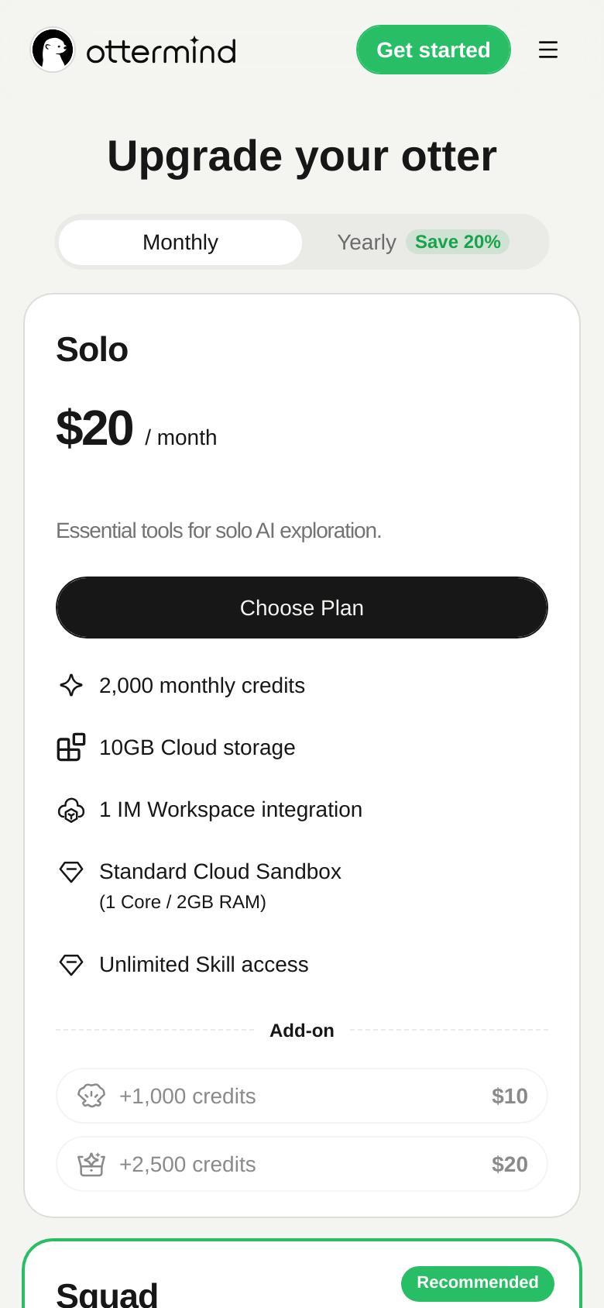The width and height of the screenshot is (604, 1308).
Task: Click the IM Workspace integration cloud icon
Action: pyautogui.click(x=71, y=810)
